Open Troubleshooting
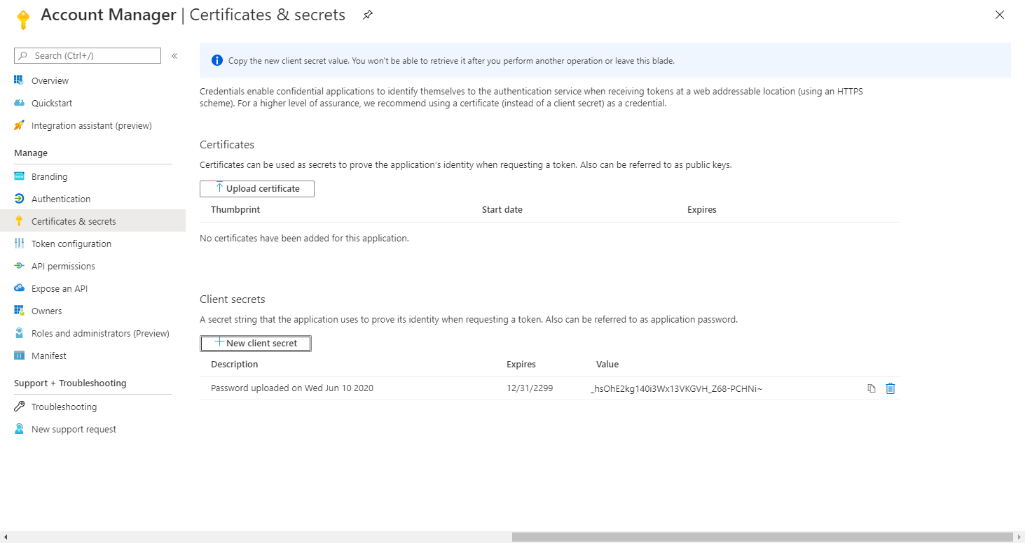The height and width of the screenshot is (543, 1025). [x=64, y=407]
